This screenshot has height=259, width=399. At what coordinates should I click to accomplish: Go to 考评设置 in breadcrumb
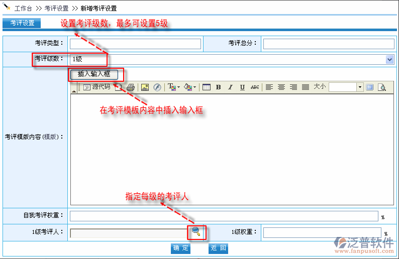[x=56, y=9]
